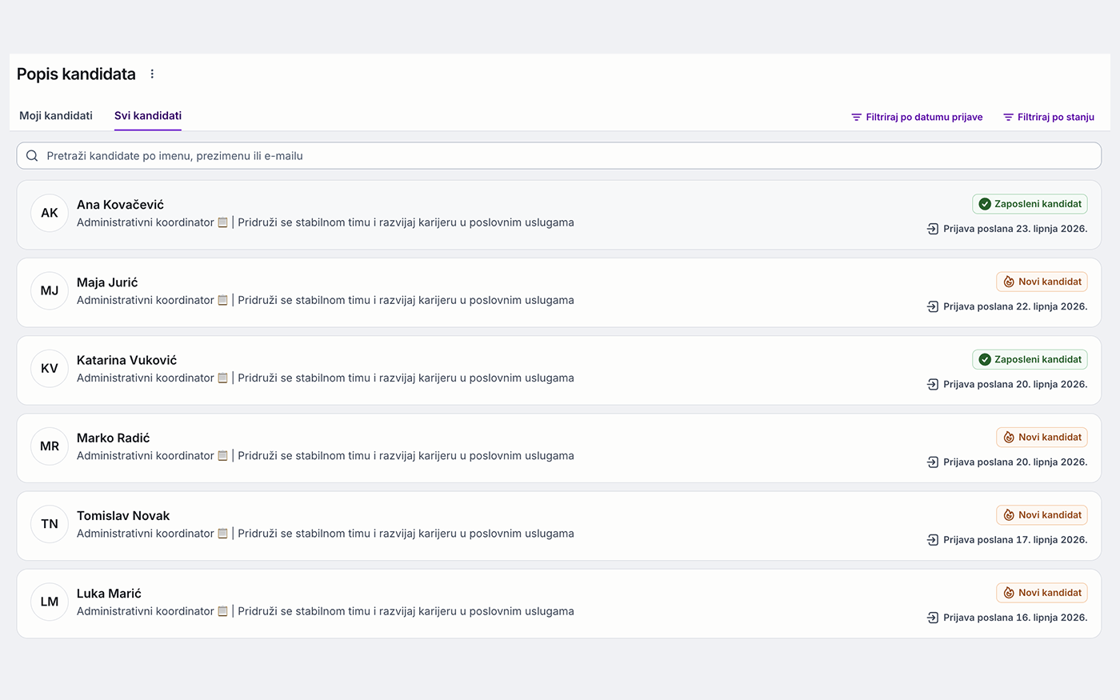Click the flame icon in Tomislav Novak's badge
Viewport: 1120px width, 700px height.
1009,514
